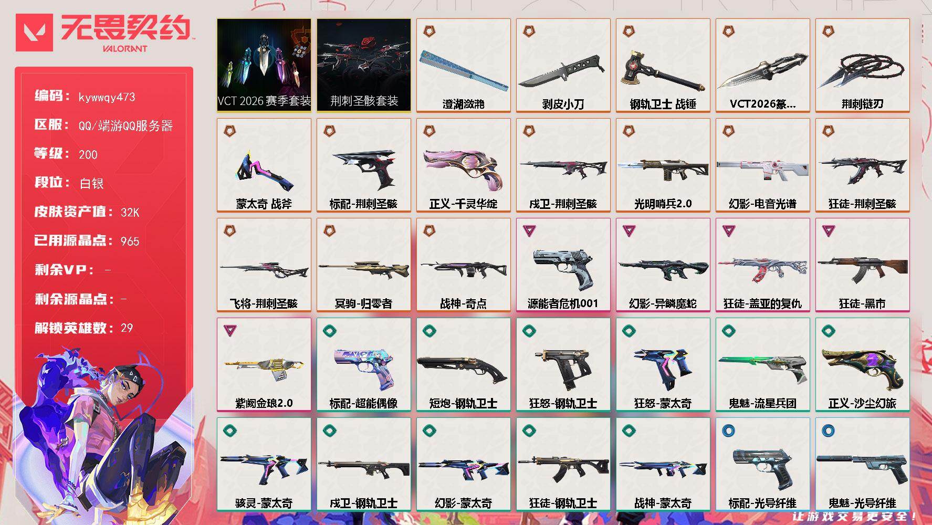Open the 荆刺圣骸套装 bundle thumbnail
The width and height of the screenshot is (932, 525).
click(x=364, y=65)
